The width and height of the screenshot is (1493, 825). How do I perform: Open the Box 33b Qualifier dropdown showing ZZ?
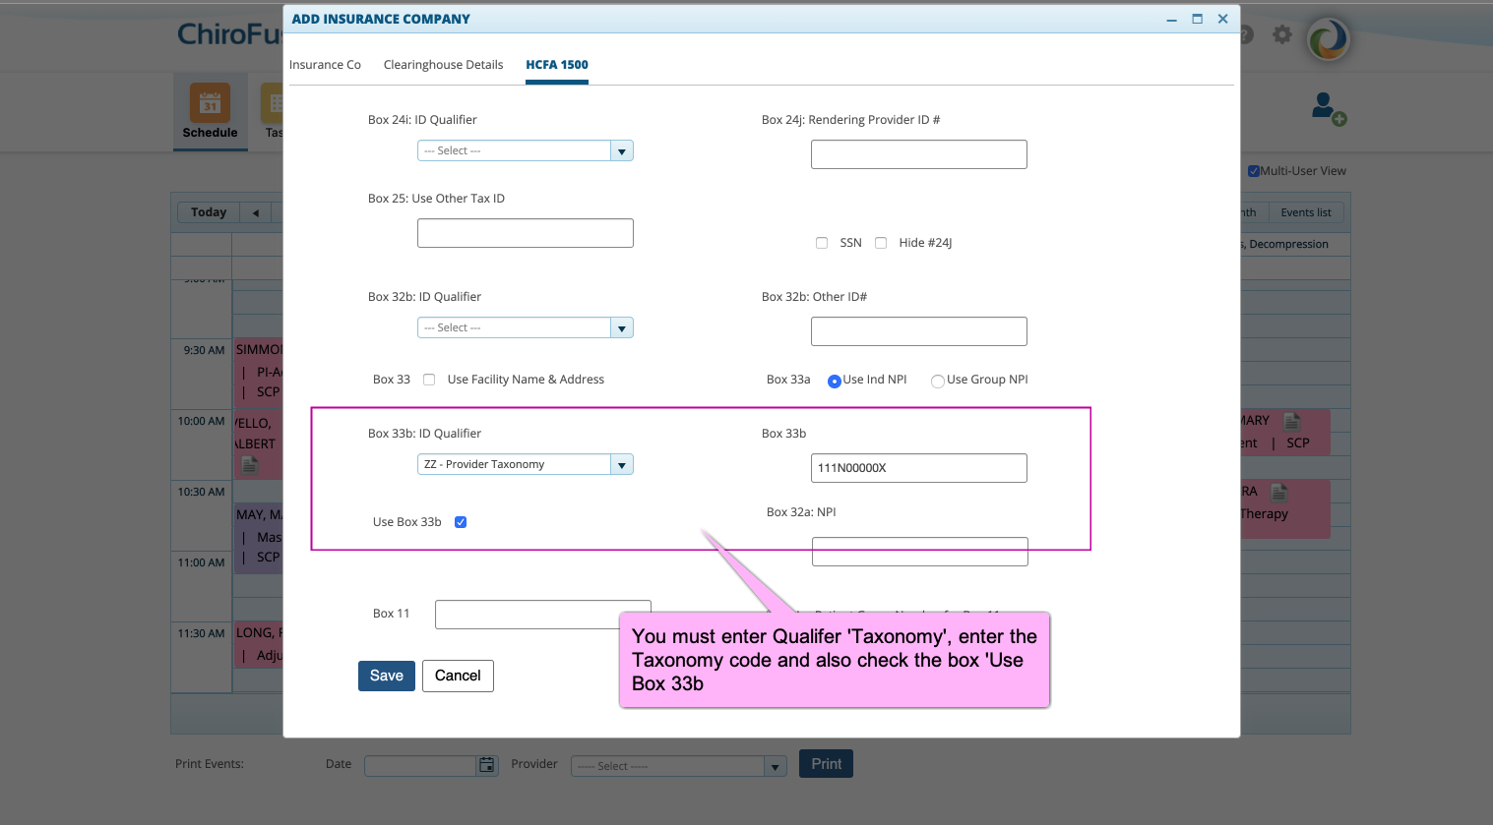pos(621,464)
